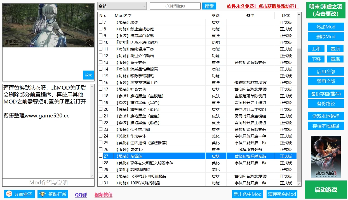Click the Mod介绍与说明 label
348x200 pixels.
[x=48, y=183]
